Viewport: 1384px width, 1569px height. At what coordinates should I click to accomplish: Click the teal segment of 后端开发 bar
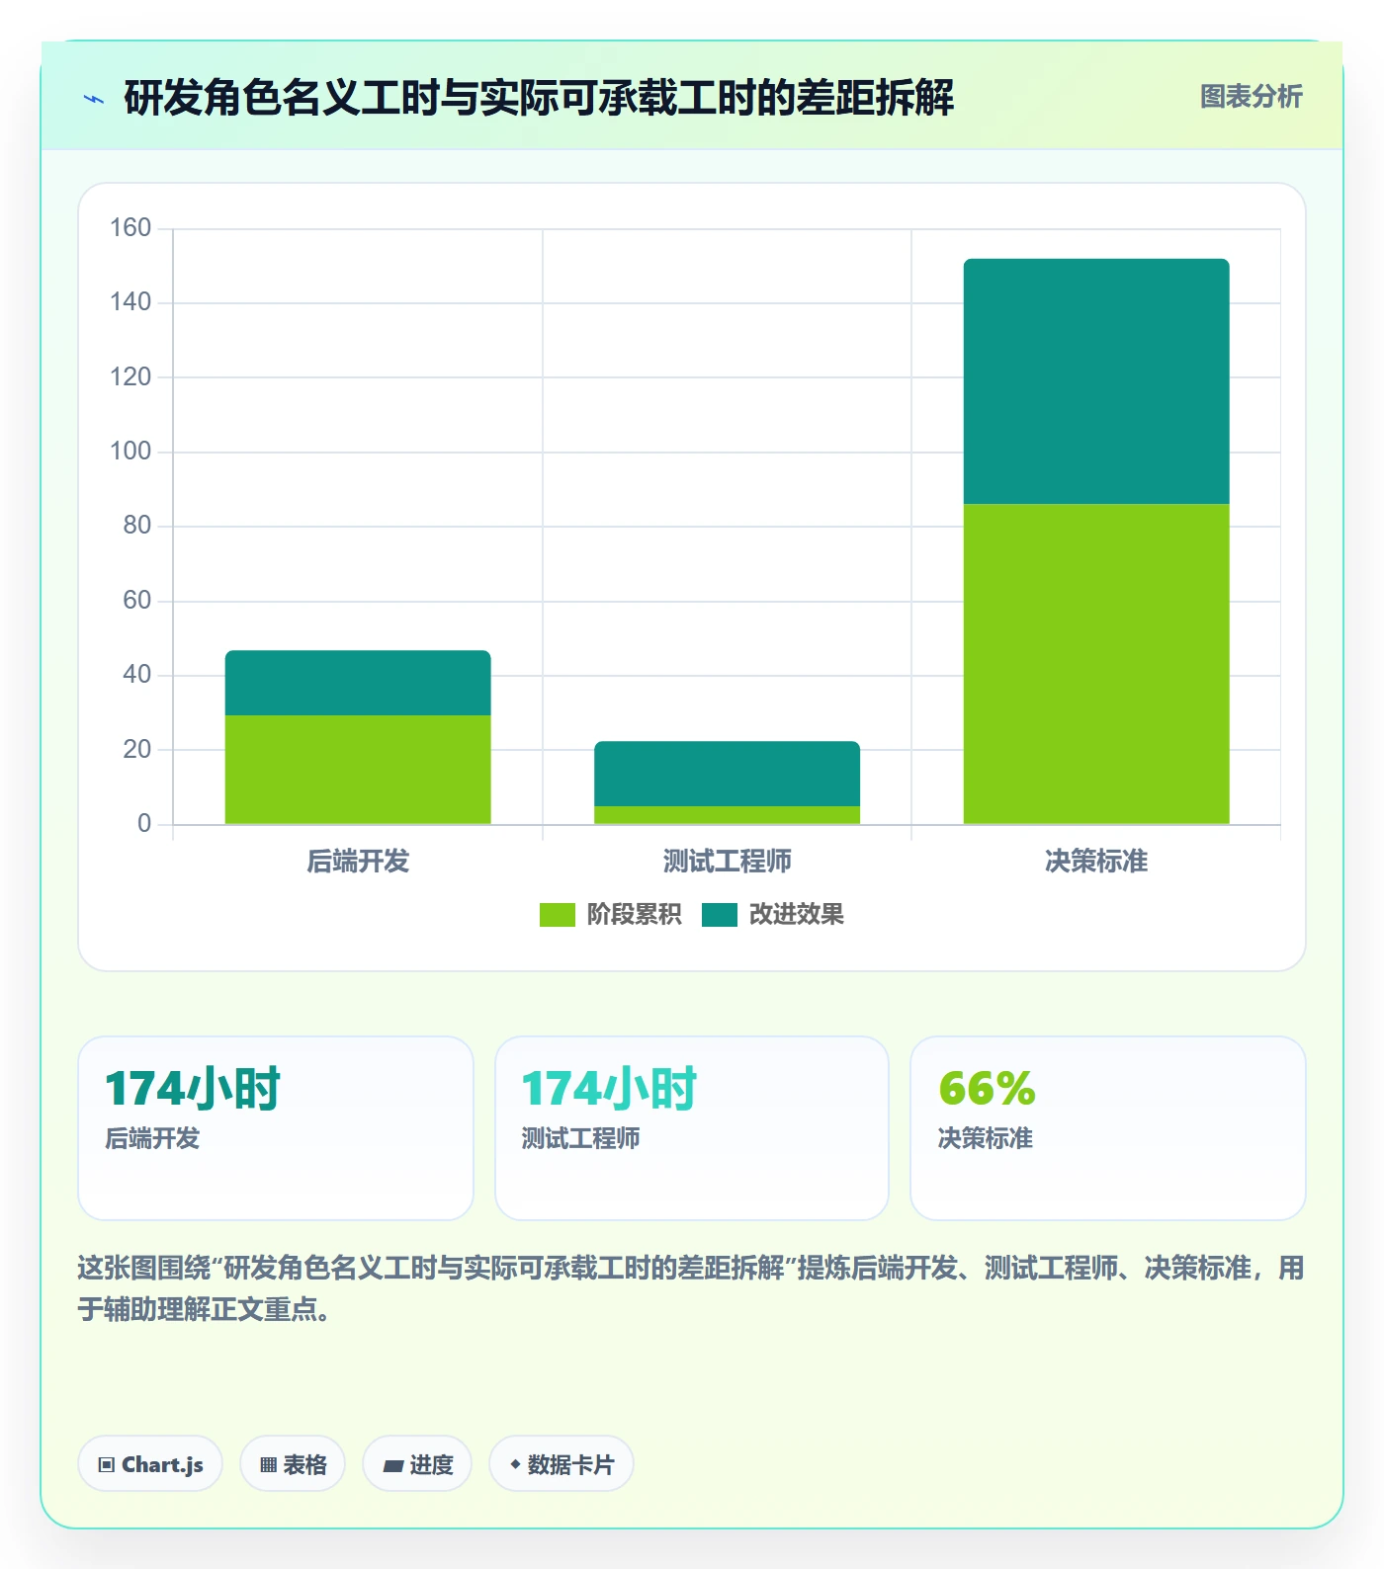tap(358, 683)
